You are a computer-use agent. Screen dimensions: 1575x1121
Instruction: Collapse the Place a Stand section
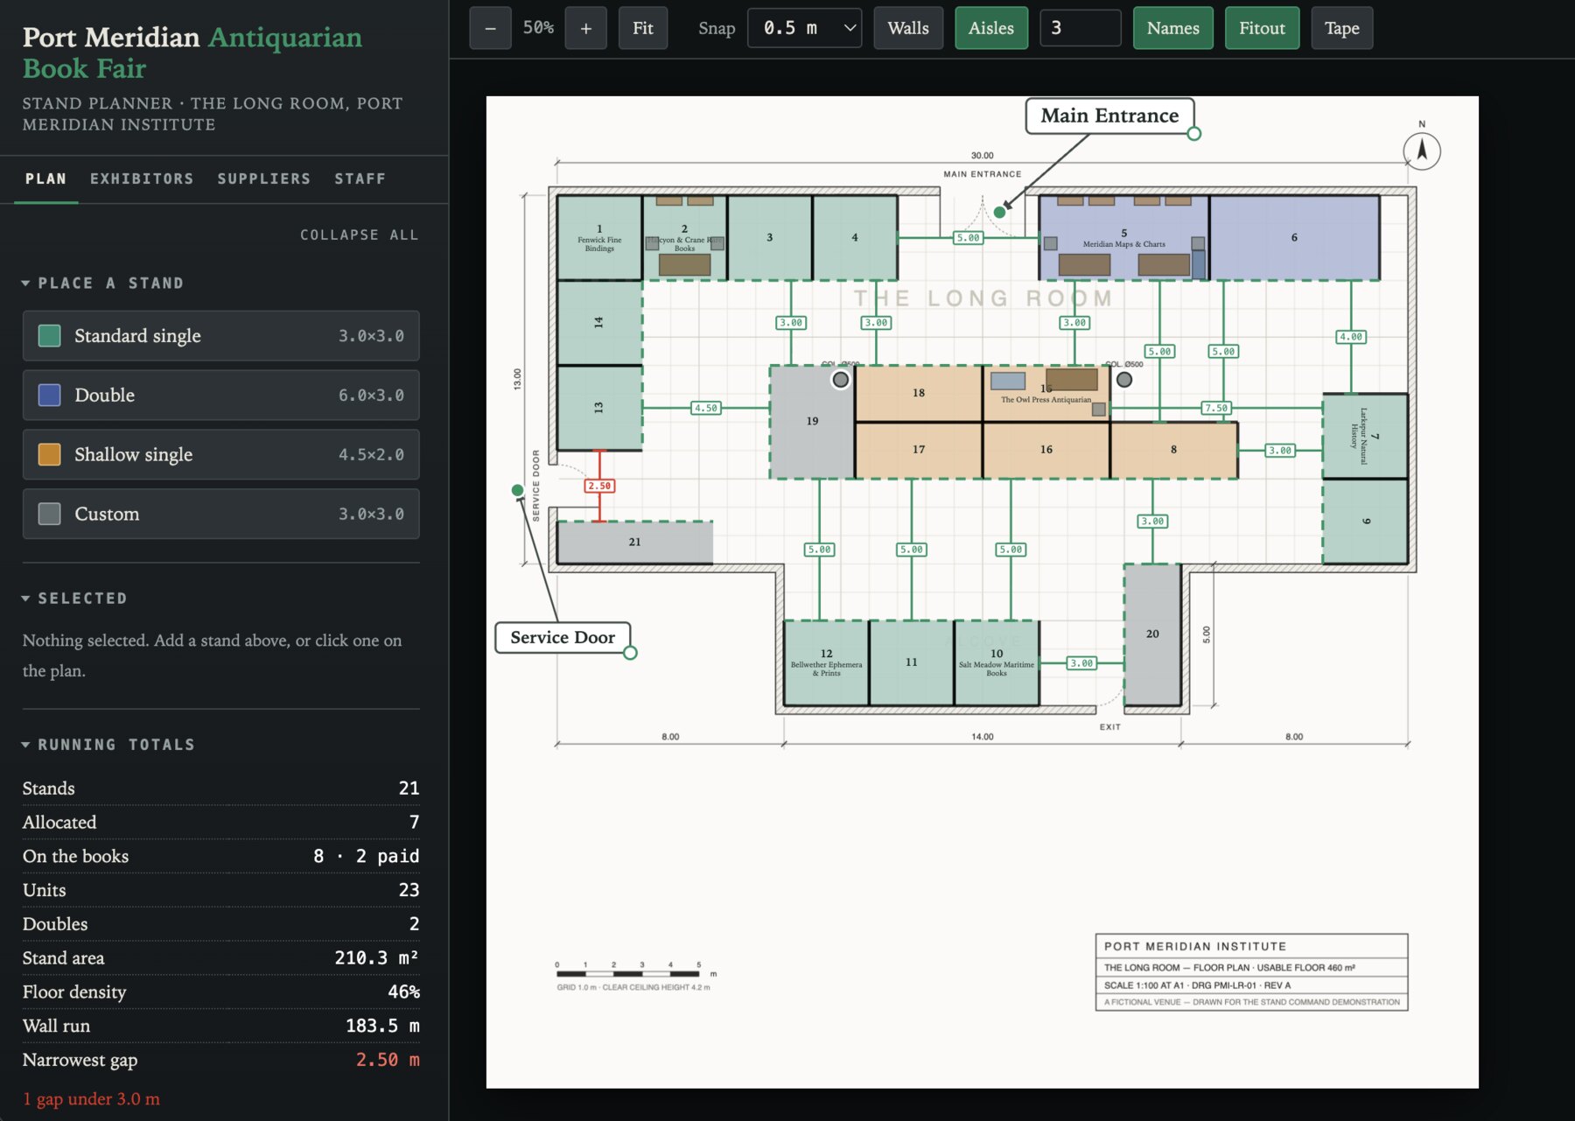click(103, 283)
